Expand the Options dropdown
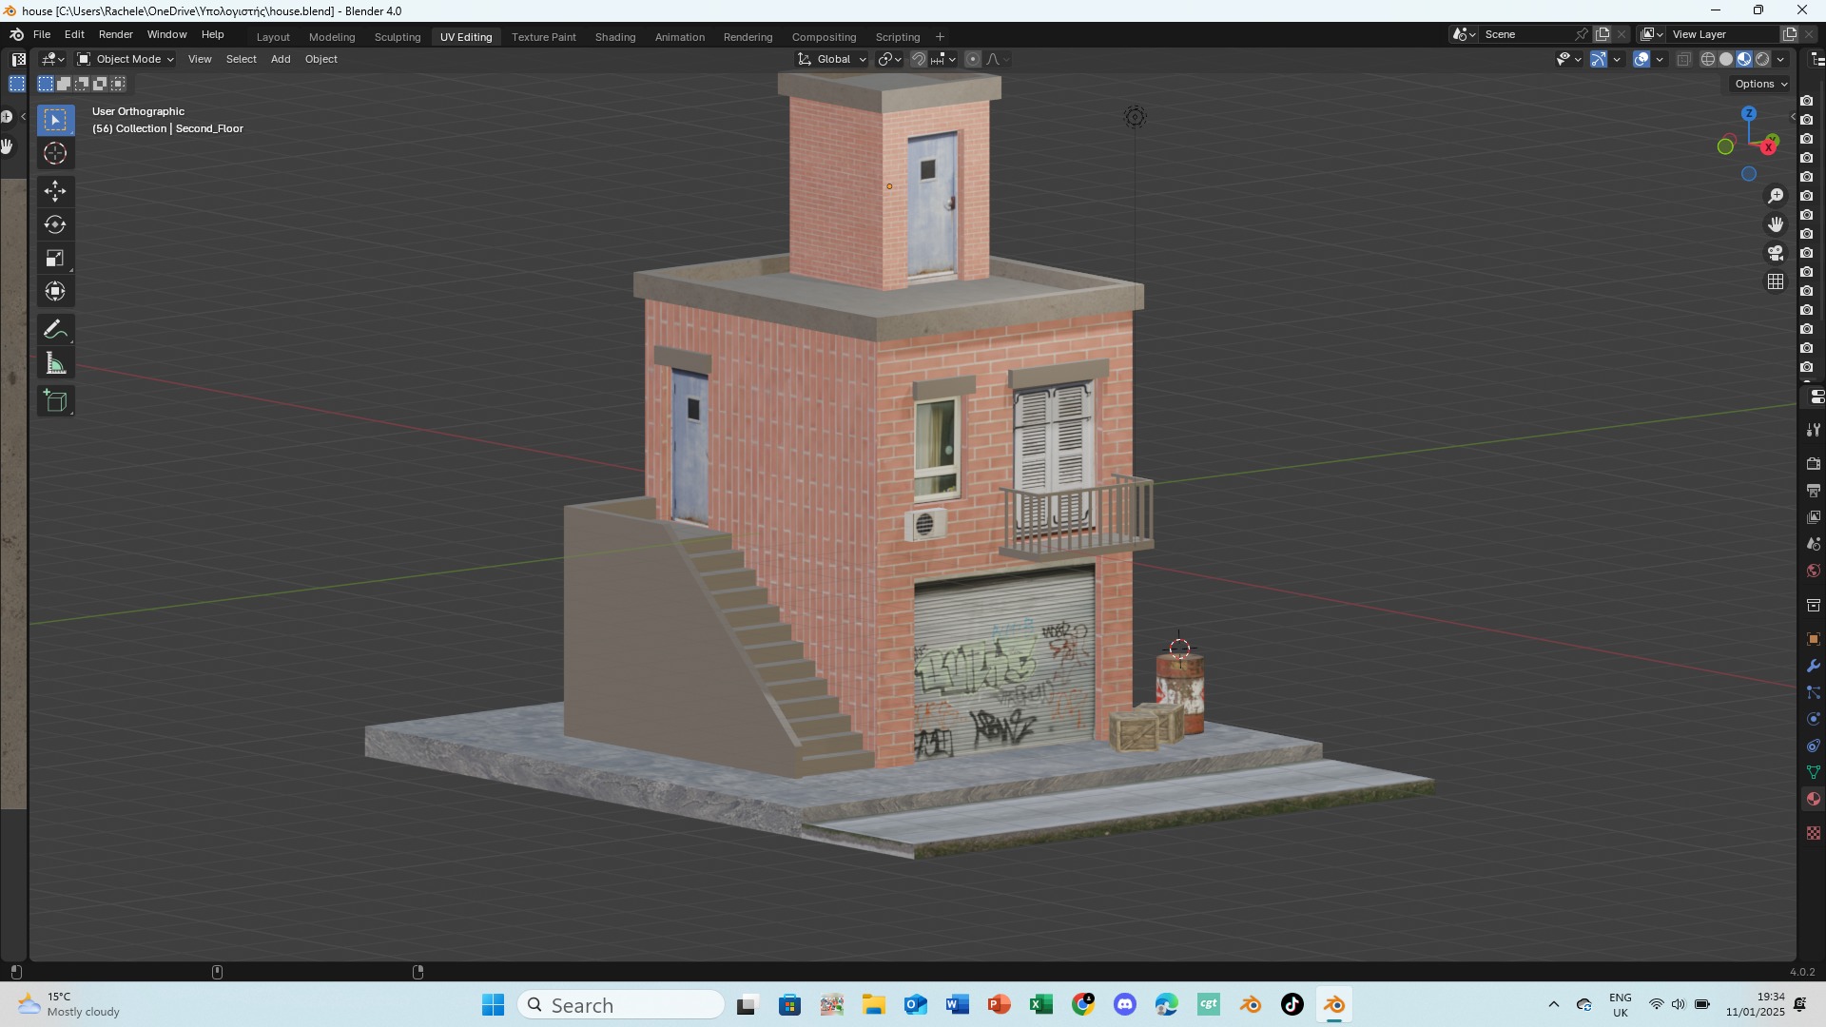Viewport: 1826px width, 1027px height. pos(1761,84)
